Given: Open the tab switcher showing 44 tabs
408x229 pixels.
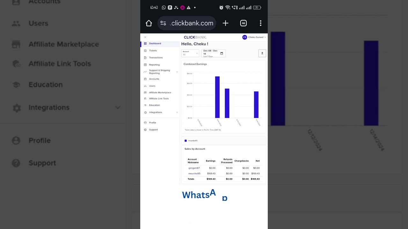Looking at the screenshot, I should tap(243, 23).
